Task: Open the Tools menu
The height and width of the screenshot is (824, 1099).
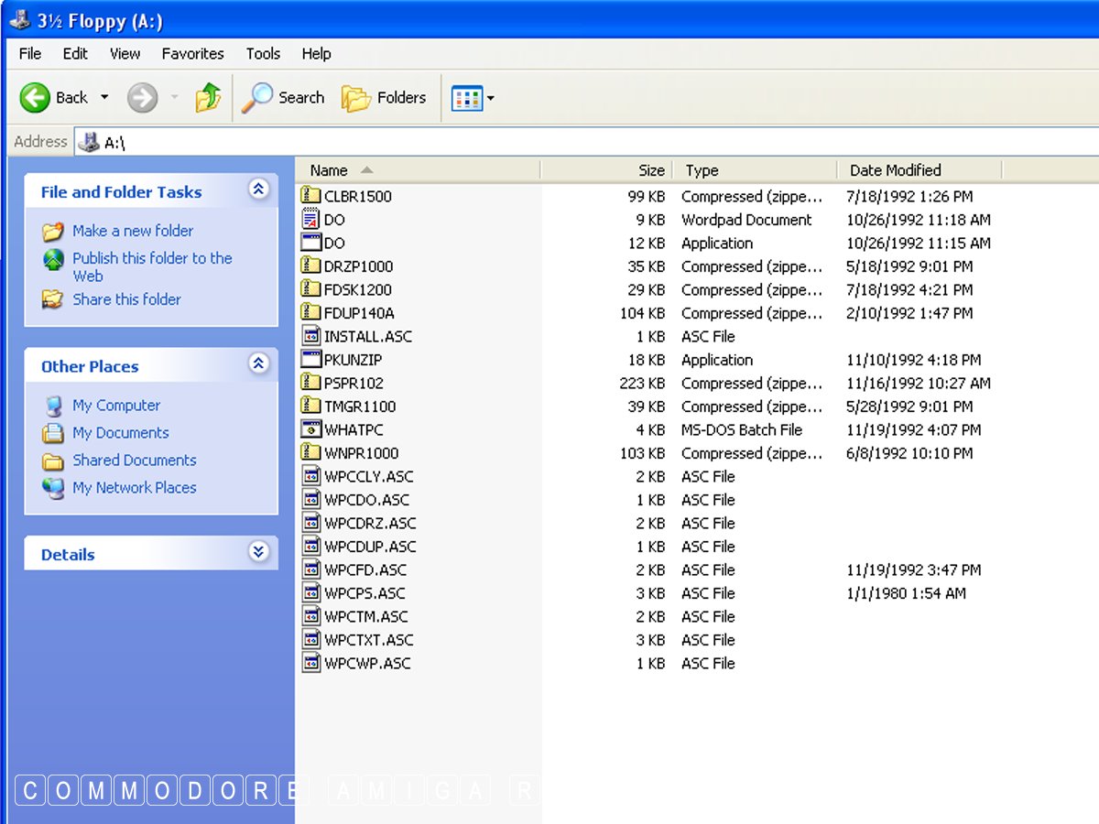Action: click(x=263, y=54)
